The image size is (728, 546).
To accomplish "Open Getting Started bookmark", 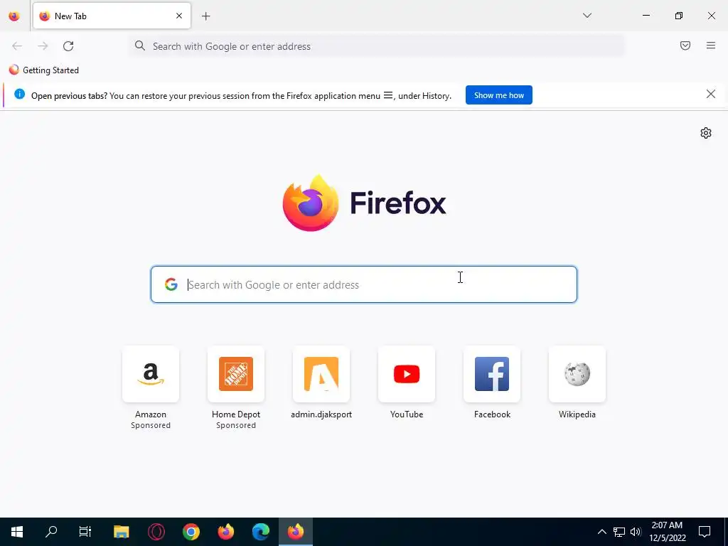I will [44, 70].
